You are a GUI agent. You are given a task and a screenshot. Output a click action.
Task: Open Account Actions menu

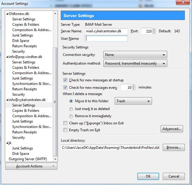pos(31,166)
